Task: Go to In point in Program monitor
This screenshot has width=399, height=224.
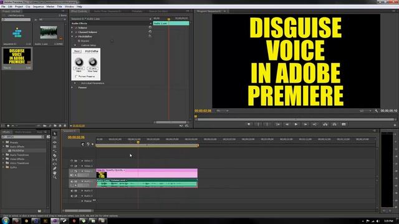Action: pos(277,124)
